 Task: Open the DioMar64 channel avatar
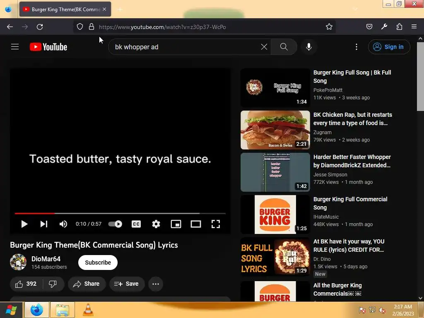tap(18, 262)
